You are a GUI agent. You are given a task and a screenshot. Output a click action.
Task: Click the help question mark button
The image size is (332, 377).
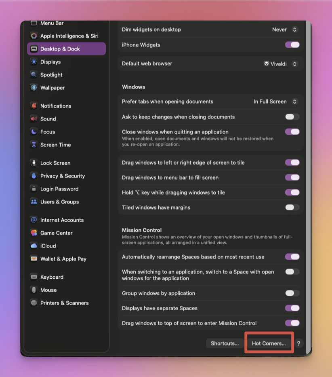[x=298, y=343]
